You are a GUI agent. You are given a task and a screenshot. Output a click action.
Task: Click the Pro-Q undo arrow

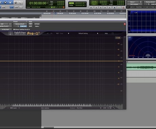click(x=48, y=34)
